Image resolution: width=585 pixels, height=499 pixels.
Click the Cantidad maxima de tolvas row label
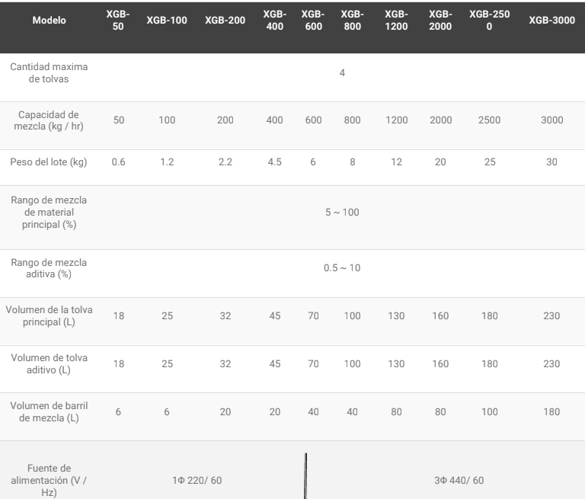pyautogui.click(x=49, y=73)
